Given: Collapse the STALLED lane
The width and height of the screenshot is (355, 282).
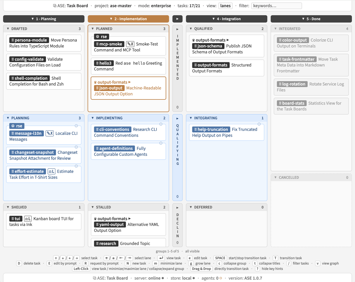Looking at the screenshot, I should [x=92, y=207].
